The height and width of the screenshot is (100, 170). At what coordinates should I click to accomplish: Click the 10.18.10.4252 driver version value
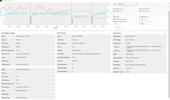click(x=23, y=87)
